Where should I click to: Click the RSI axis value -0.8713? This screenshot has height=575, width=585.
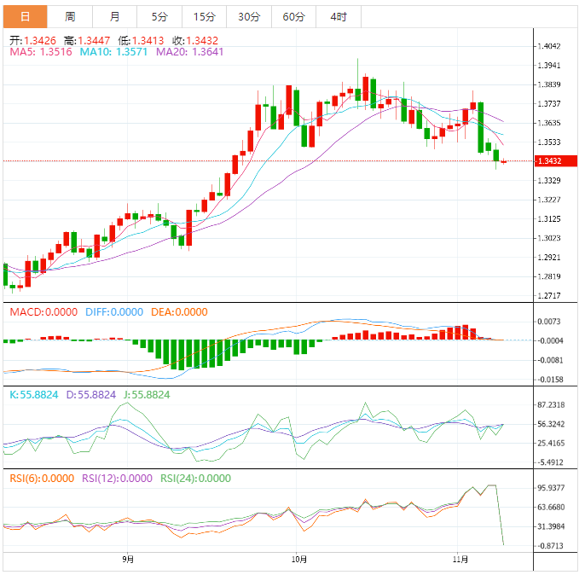549,546
